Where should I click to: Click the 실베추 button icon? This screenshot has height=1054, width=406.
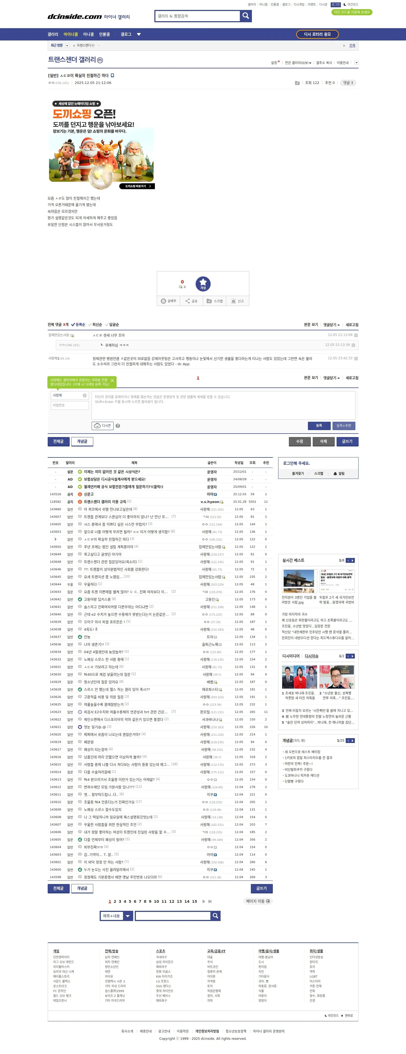pos(163,301)
